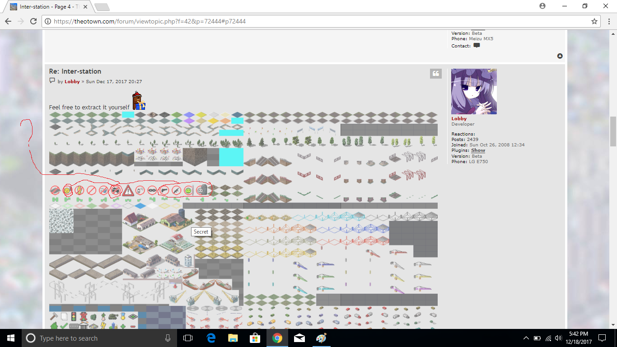617x347 pixels.
Task: Launch Microsoft Edge from the taskbar
Action: [x=211, y=338]
